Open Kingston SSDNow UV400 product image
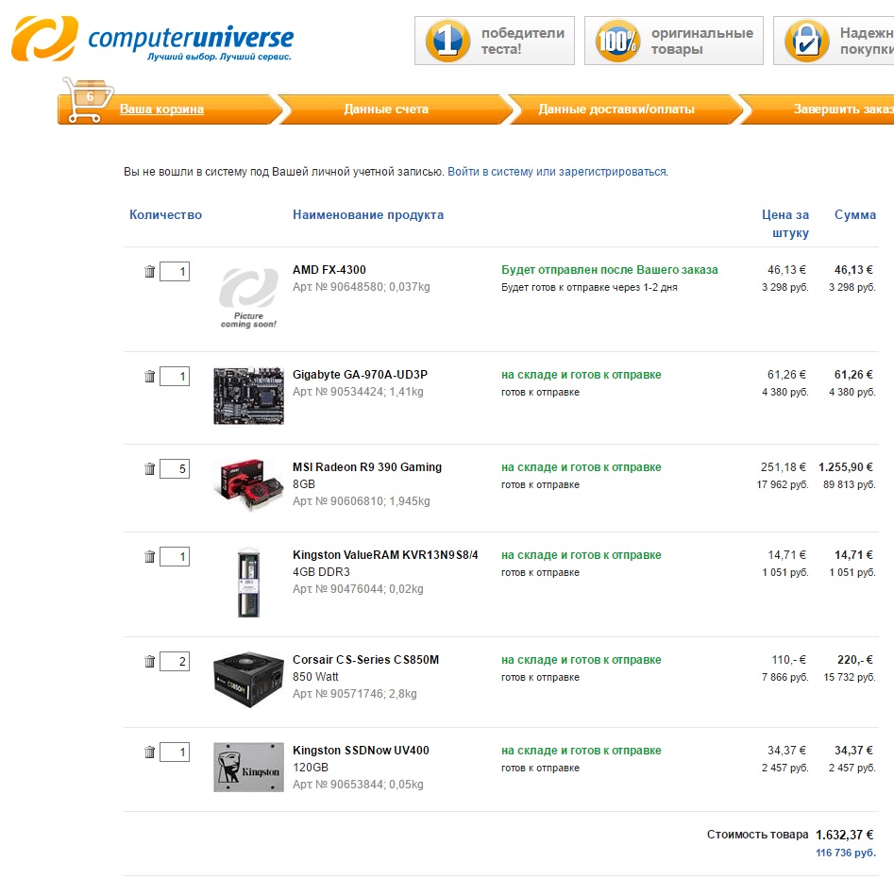Image resolution: width=894 pixels, height=879 pixels. coord(248,768)
